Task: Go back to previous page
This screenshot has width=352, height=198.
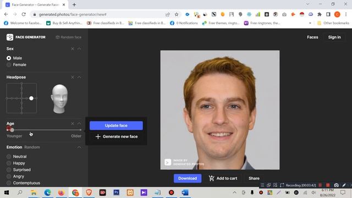Action: (6, 14)
